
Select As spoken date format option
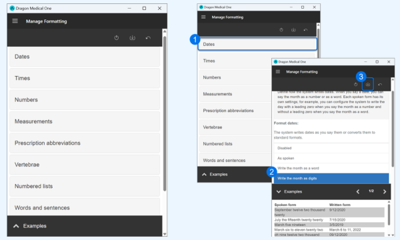tap(331, 158)
